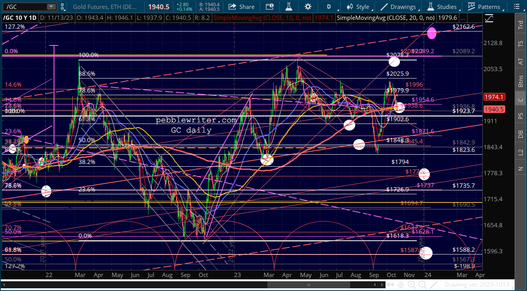Click the $1588.2 price label

(x=464, y=250)
